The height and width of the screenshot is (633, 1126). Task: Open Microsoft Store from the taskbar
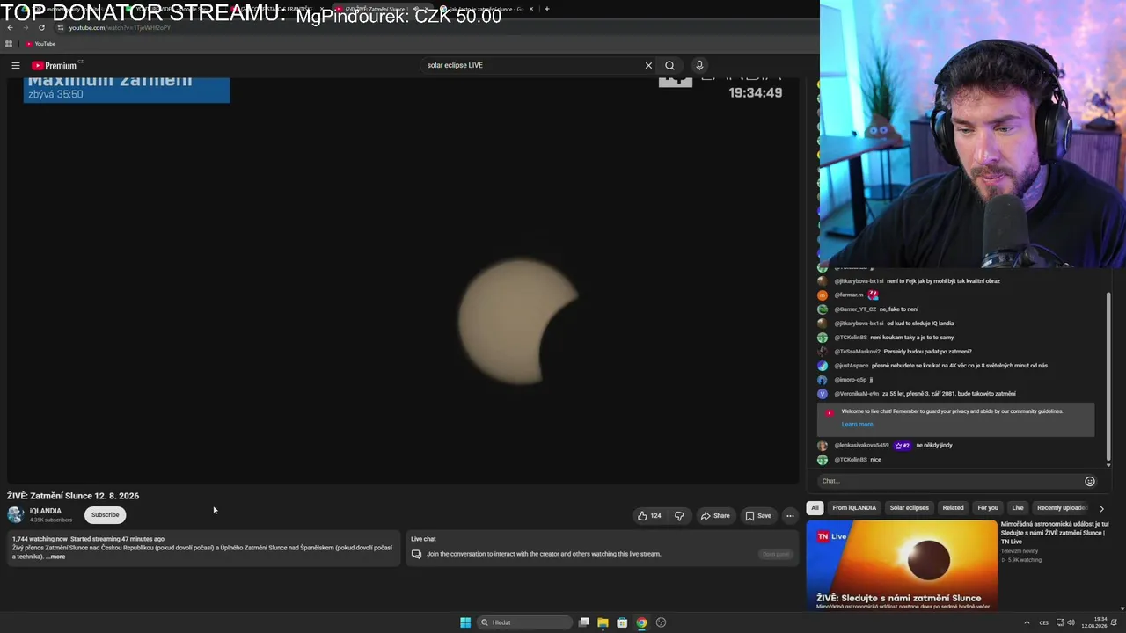(622, 622)
